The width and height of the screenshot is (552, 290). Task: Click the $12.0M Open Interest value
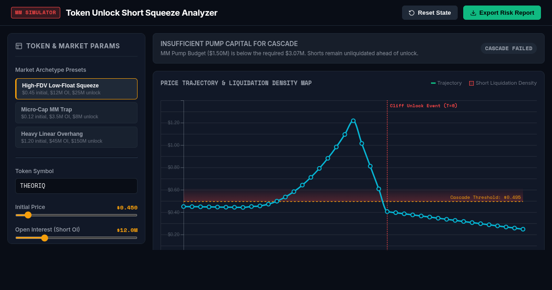127,230
